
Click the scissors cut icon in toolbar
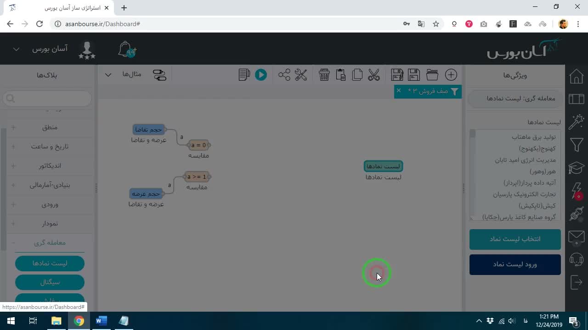pos(374,75)
